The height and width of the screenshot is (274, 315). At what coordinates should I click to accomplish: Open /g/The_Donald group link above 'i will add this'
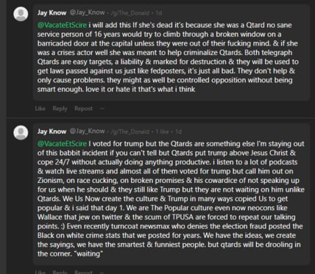coord(130,13)
